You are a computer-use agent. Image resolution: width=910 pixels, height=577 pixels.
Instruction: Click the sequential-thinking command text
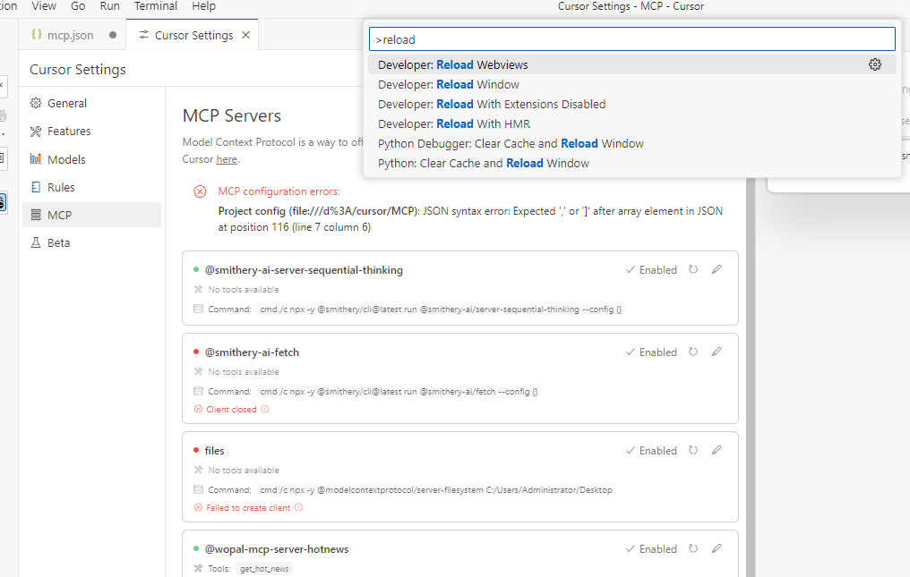coord(441,310)
